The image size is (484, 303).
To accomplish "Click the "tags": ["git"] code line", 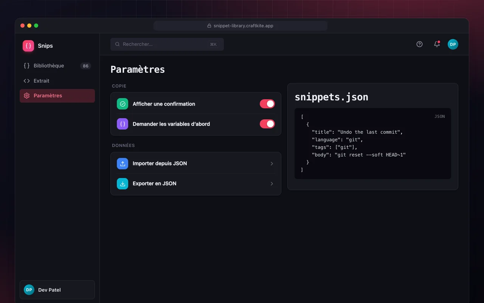I will coord(335,147).
